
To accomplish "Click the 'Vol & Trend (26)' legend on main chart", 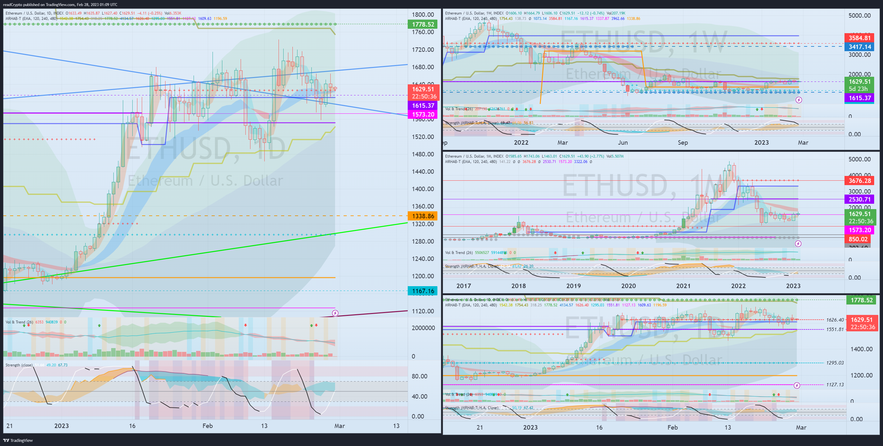I will [x=19, y=322].
